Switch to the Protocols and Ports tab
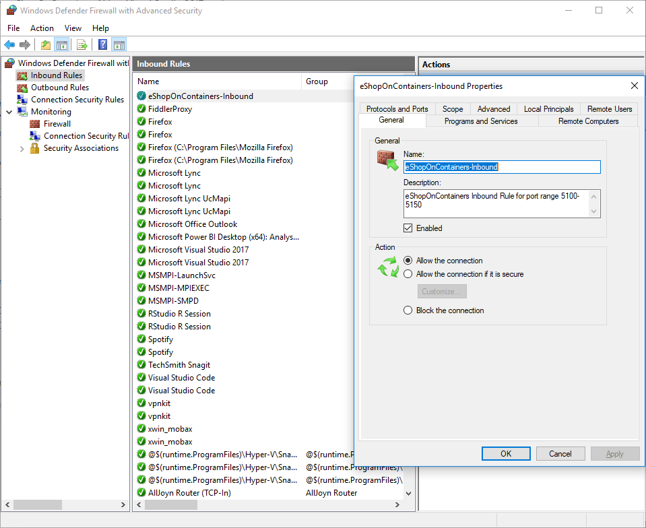Viewport: 646px width, 528px height. (396, 108)
